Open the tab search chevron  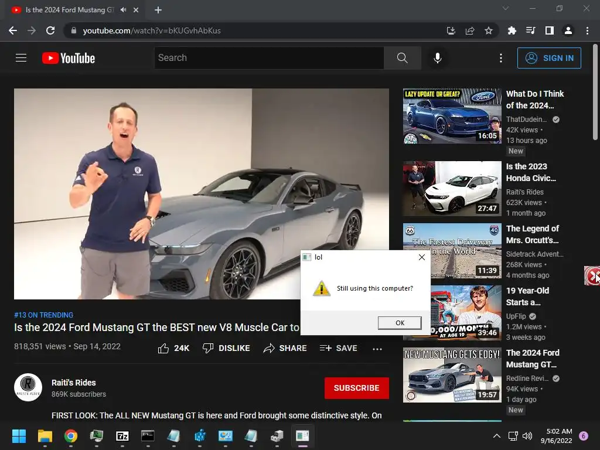pos(506,8)
